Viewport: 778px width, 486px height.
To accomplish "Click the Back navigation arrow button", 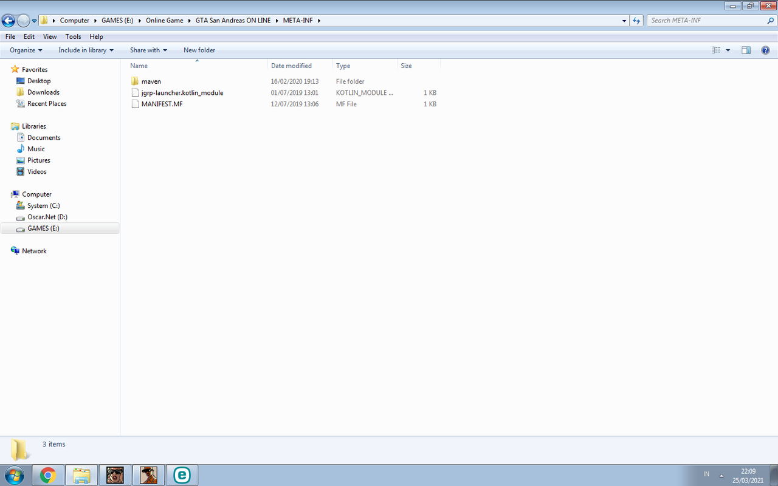I will point(9,21).
